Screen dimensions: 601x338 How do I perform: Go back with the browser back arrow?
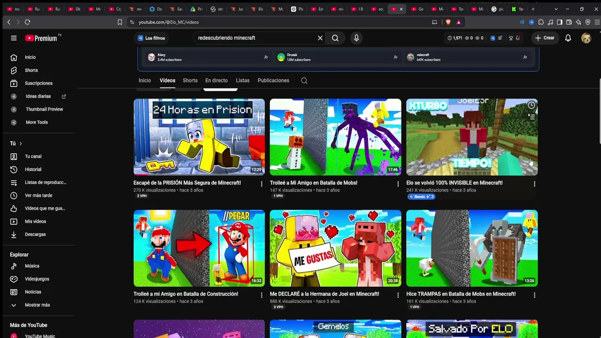(x=8, y=22)
